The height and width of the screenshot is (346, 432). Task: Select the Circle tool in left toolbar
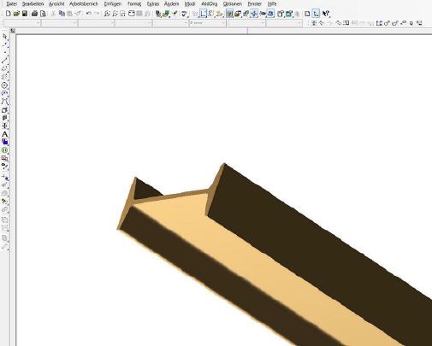[4, 85]
